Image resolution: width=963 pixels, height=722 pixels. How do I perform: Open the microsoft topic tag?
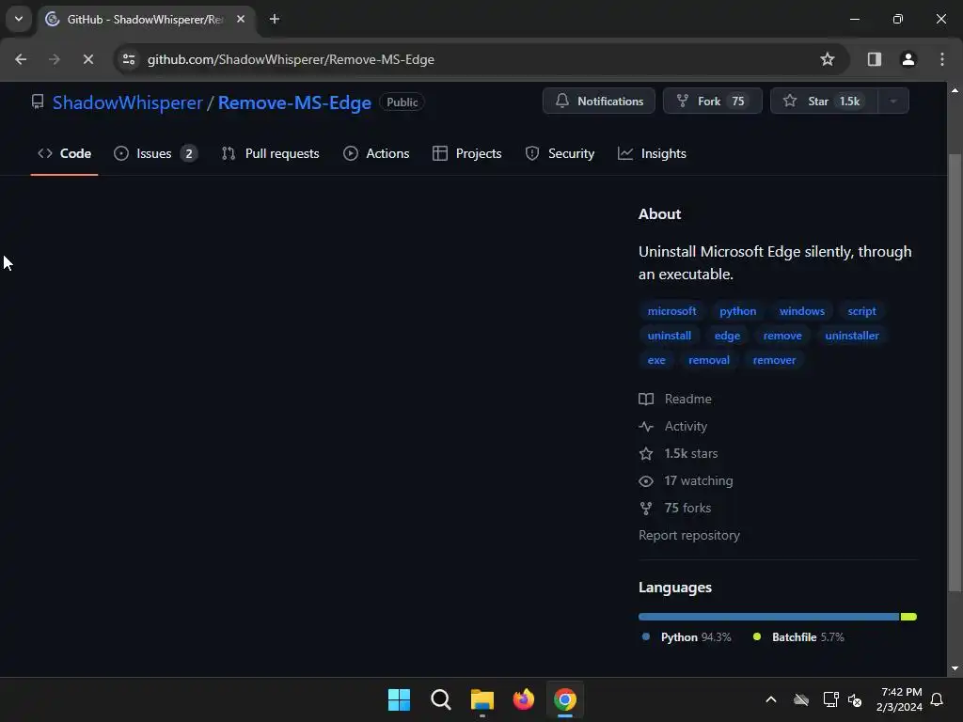671,311
